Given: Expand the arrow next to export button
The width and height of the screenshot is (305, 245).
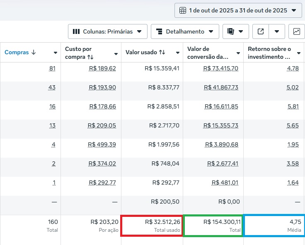Looking at the screenshot, I should coord(277,31).
